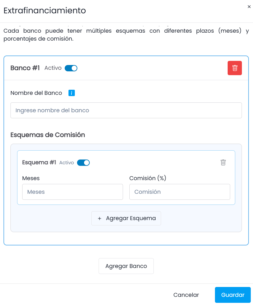Viewport: 253px width, 306px height.
Task: Click the Banco #1 header title
Action: coord(25,68)
